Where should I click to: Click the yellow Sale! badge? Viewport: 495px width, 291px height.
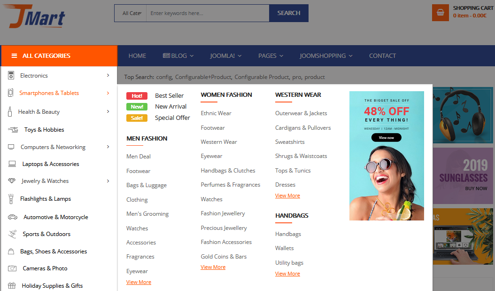pos(137,118)
